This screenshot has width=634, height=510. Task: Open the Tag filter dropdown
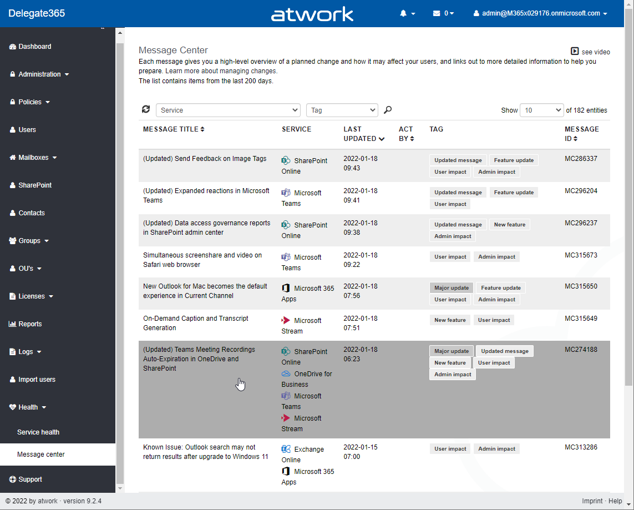[342, 110]
